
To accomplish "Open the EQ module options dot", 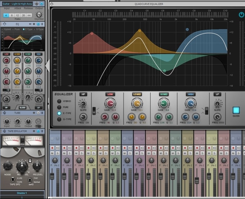I will coord(34,24).
